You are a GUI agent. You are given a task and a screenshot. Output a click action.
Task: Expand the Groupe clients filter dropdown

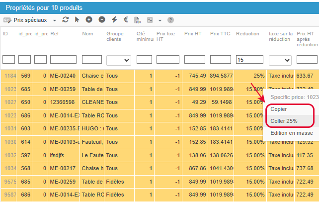point(119,60)
